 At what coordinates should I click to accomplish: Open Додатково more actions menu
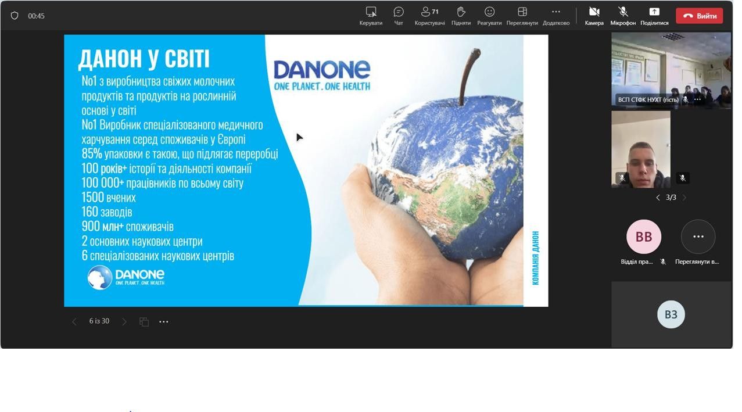pos(556,16)
